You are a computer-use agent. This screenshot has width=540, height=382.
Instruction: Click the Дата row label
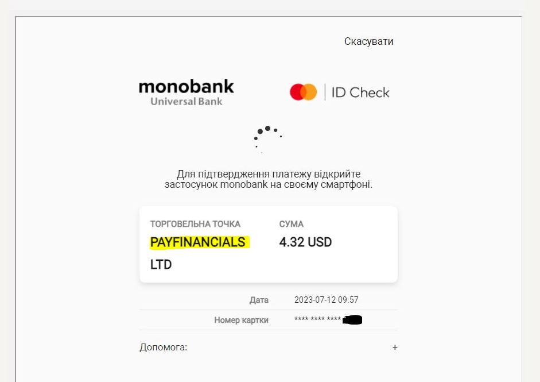click(x=259, y=300)
